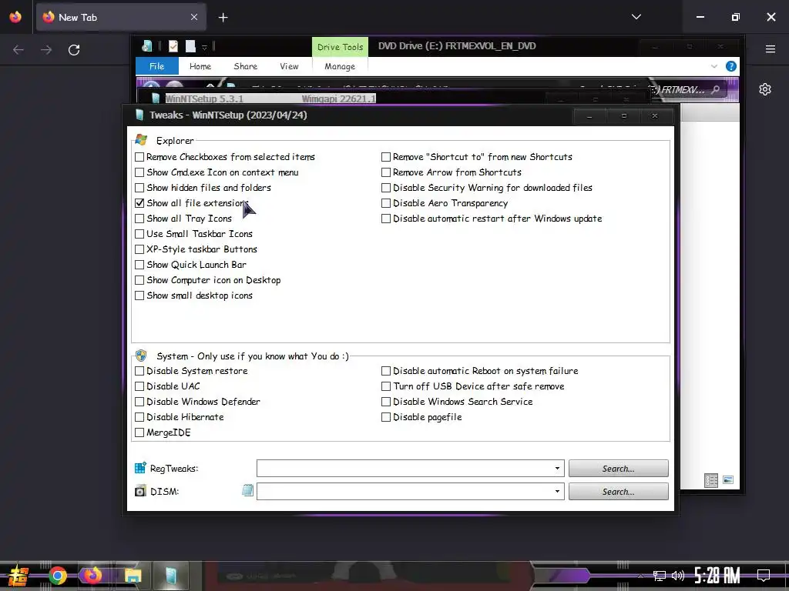Click the search magnifier icon in Explorer window
Image resolution: width=789 pixels, height=591 pixels.
click(x=716, y=90)
